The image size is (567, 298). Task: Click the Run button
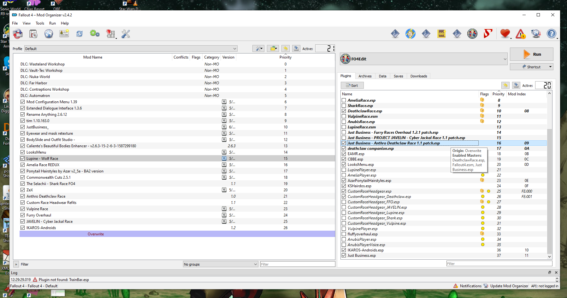click(531, 54)
